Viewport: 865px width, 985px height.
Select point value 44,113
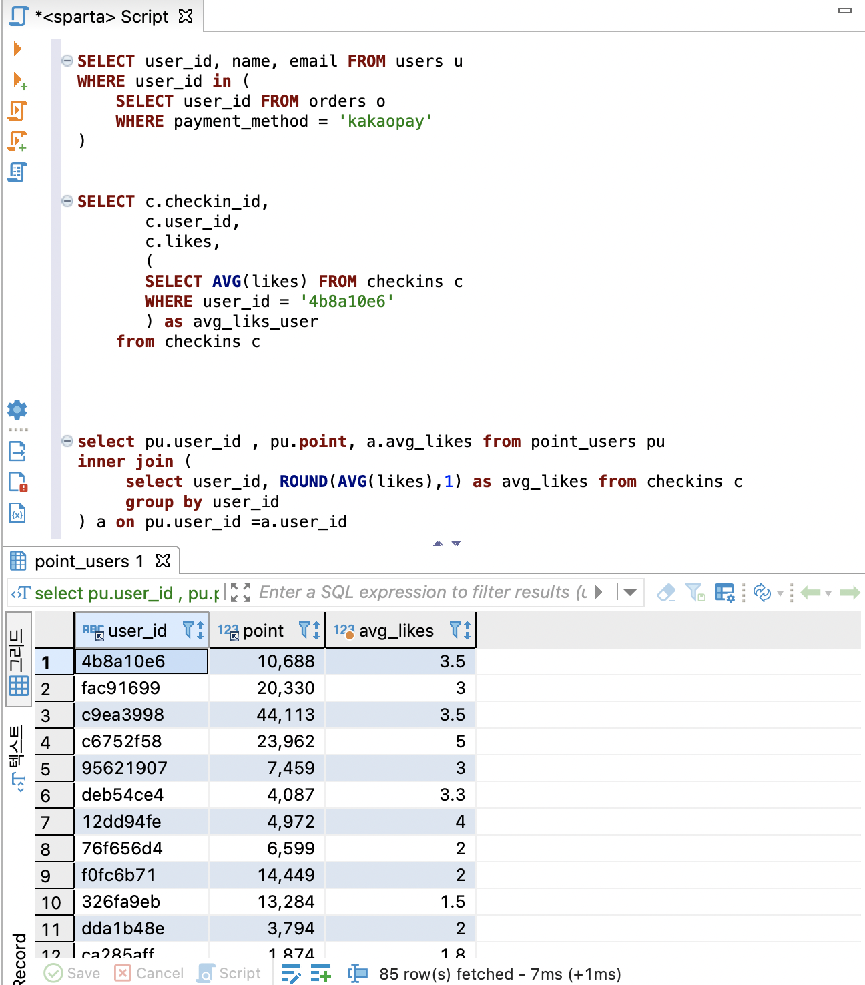(x=268, y=715)
